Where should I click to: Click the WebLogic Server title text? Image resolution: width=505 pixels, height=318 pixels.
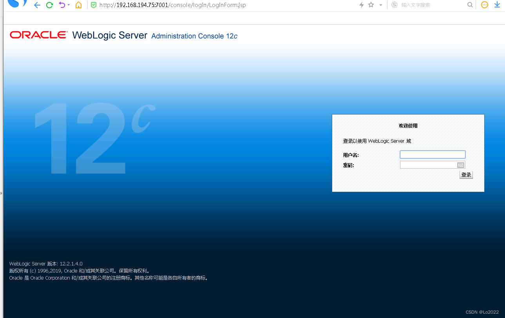pyautogui.click(x=110, y=35)
